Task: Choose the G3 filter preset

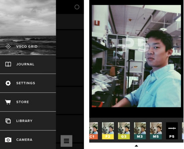Action: tap(124, 131)
